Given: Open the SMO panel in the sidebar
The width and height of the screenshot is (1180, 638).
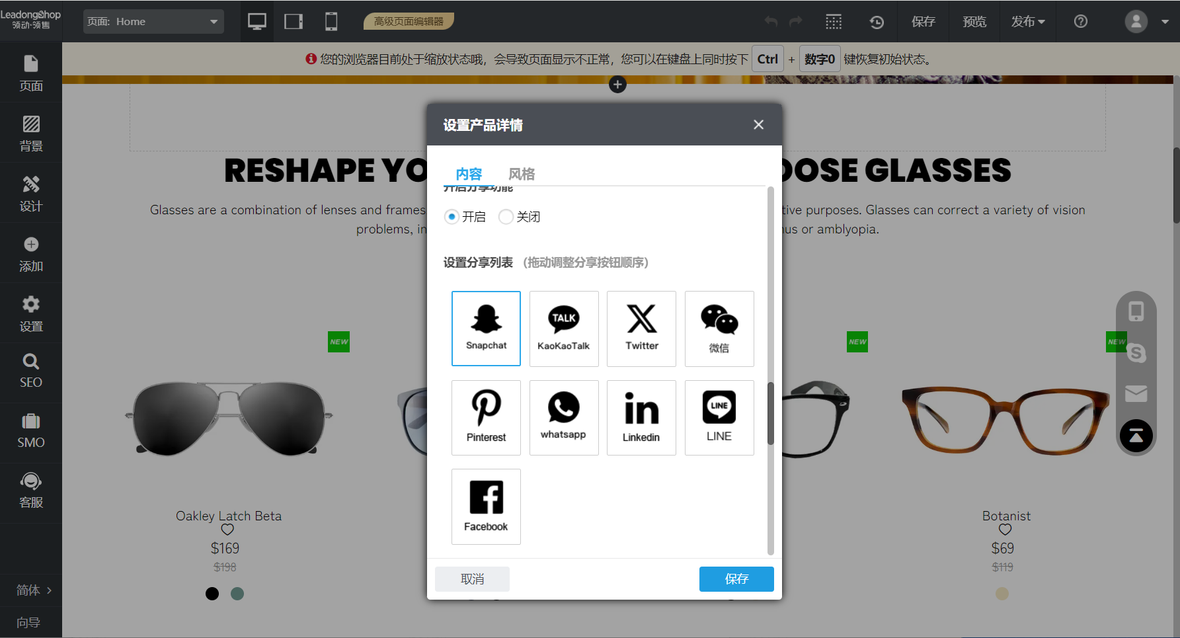Looking at the screenshot, I should pyautogui.click(x=30, y=431).
